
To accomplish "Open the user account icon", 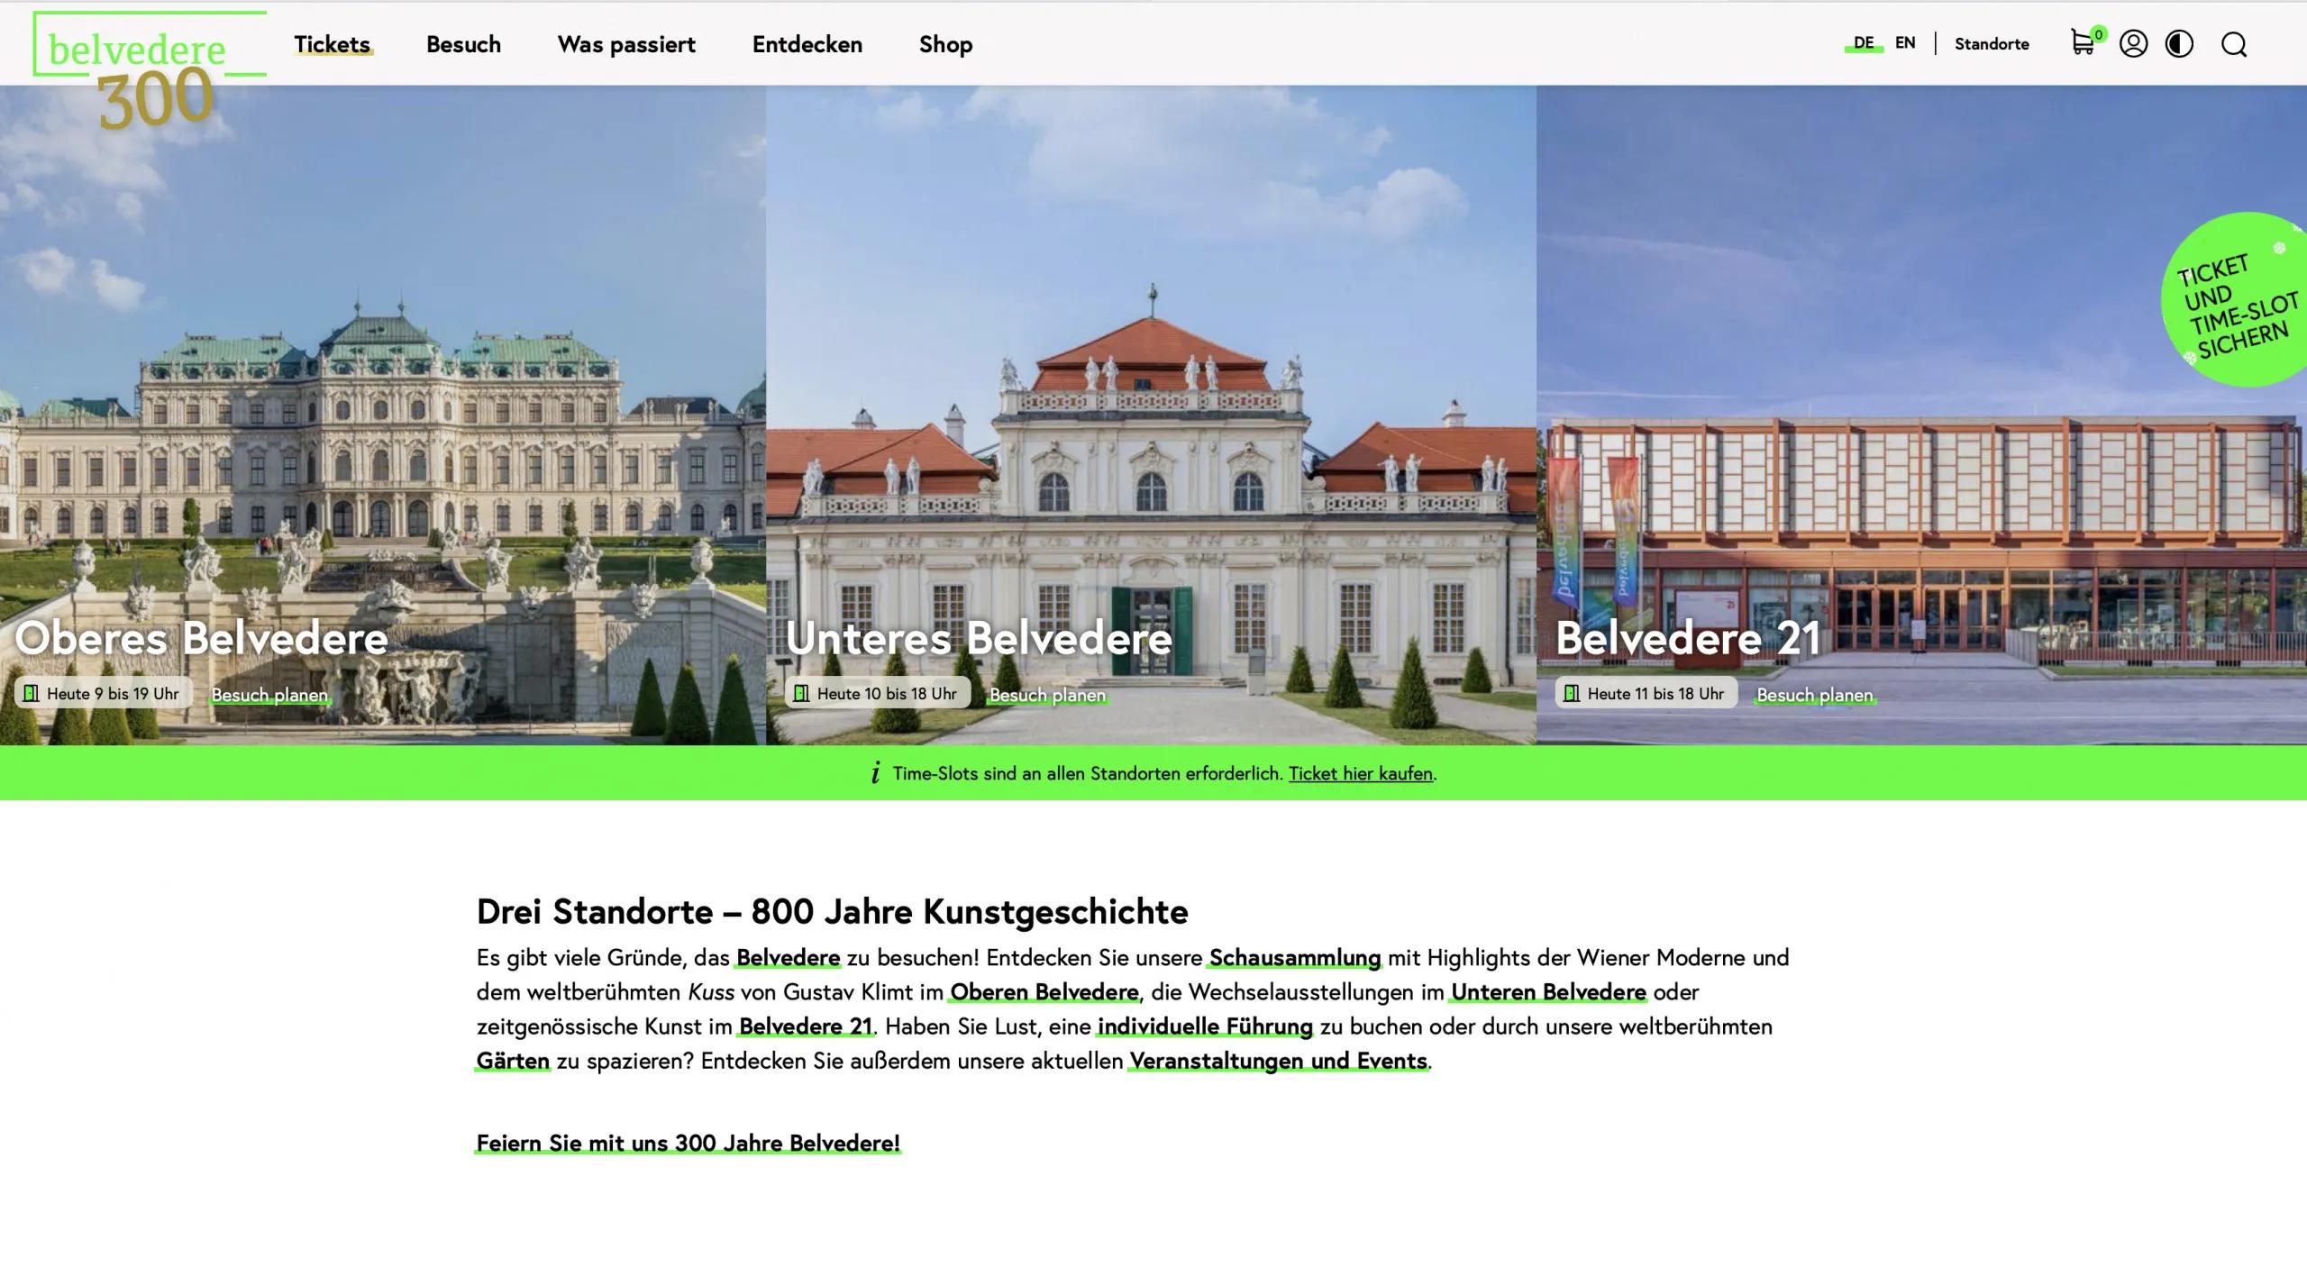I will point(2134,44).
